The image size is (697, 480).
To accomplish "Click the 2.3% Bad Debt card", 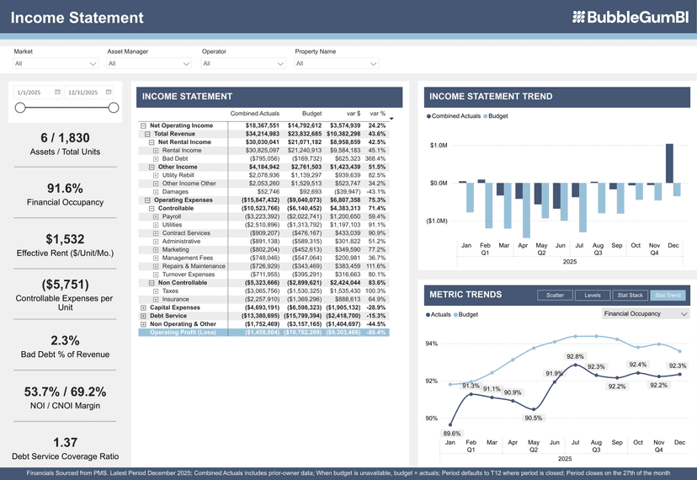I will click(65, 347).
